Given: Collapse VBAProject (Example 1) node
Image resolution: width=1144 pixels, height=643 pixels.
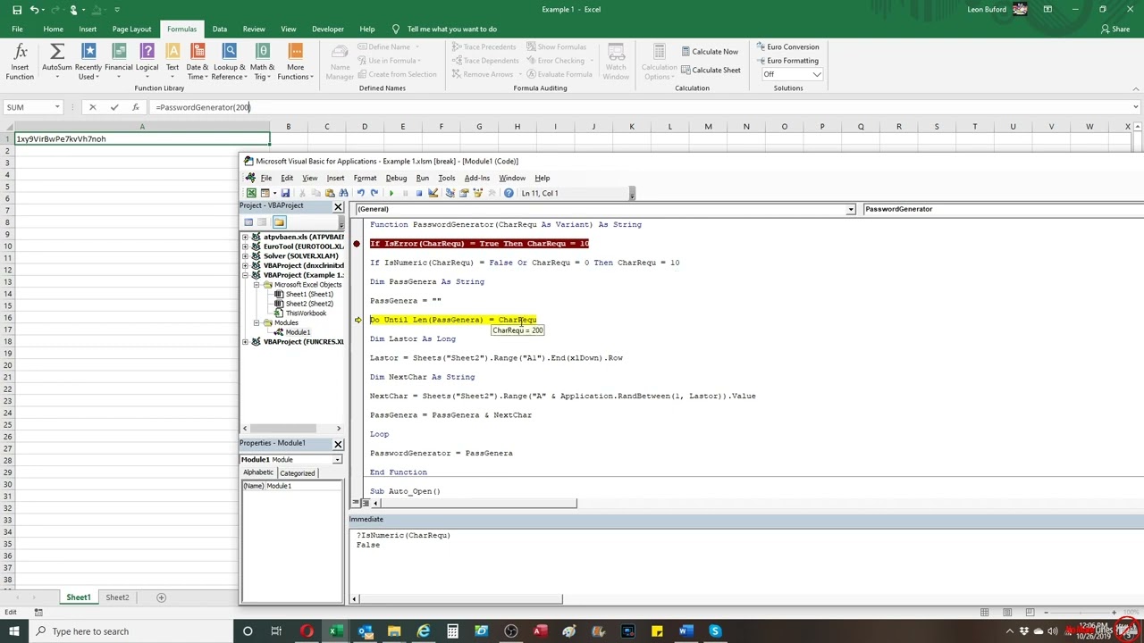Looking at the screenshot, I should [x=246, y=275].
